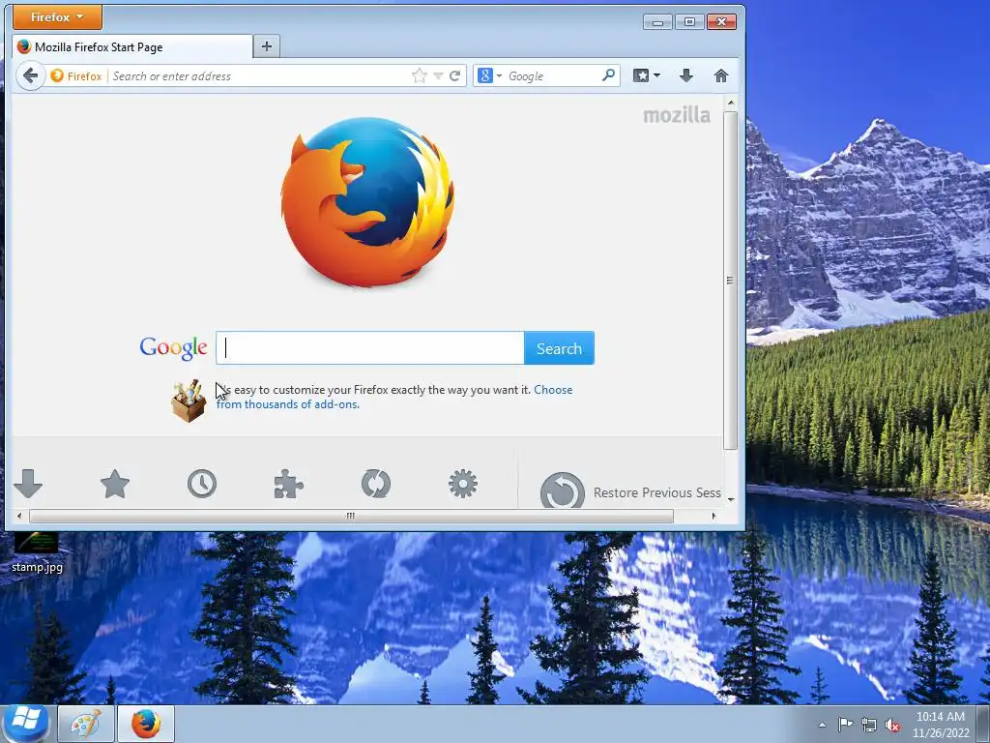Click the vertical scrollbar down arrow

click(x=731, y=500)
